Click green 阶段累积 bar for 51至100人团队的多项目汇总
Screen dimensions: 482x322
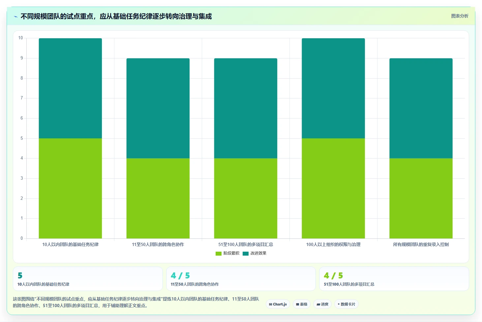(x=246, y=198)
